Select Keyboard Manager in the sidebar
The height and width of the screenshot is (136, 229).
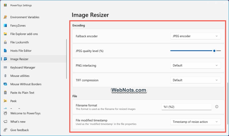point(33,67)
